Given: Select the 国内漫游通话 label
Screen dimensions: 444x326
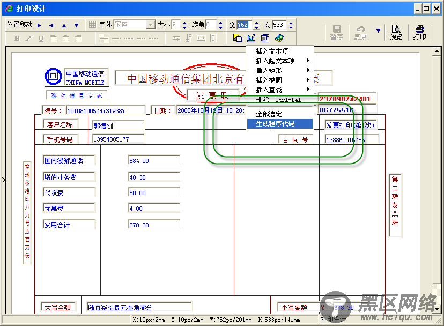Looking at the screenshot, I should pos(69,160).
